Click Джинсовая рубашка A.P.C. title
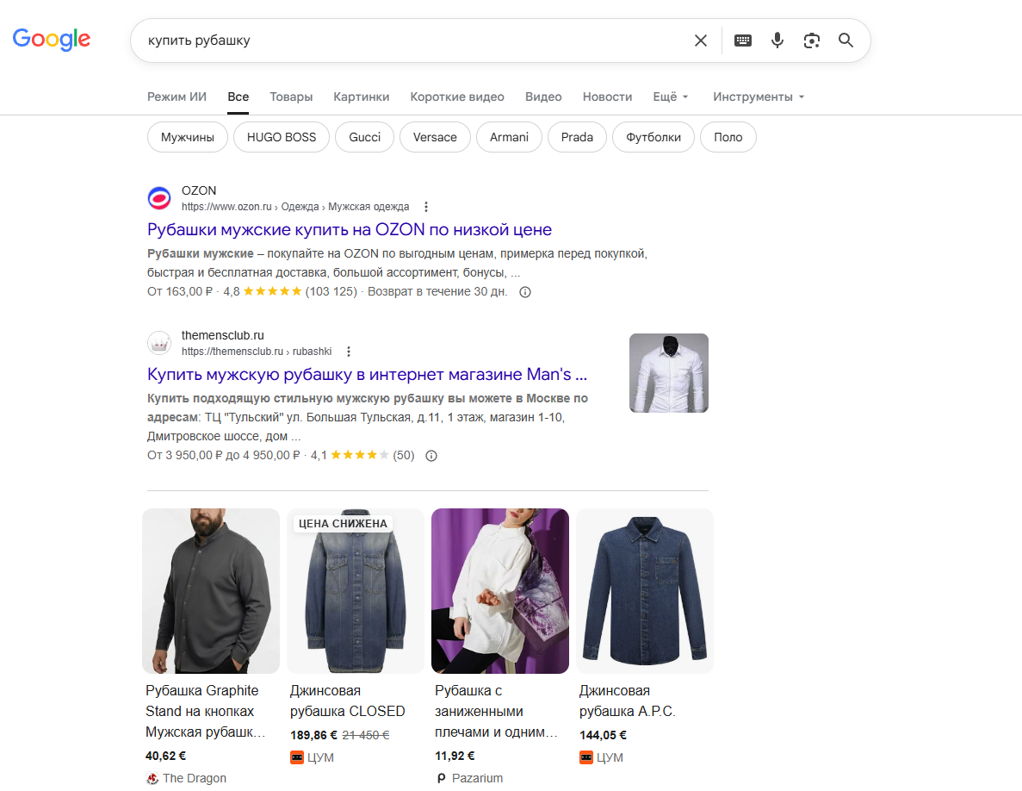The height and width of the screenshot is (791, 1022). (627, 701)
